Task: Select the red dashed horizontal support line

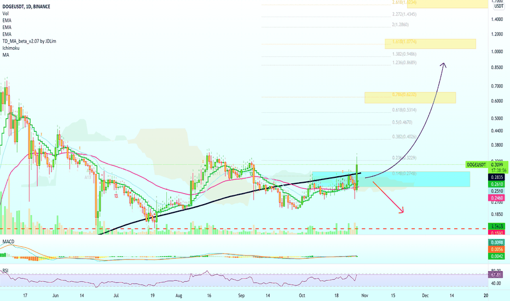Action: coord(244,229)
